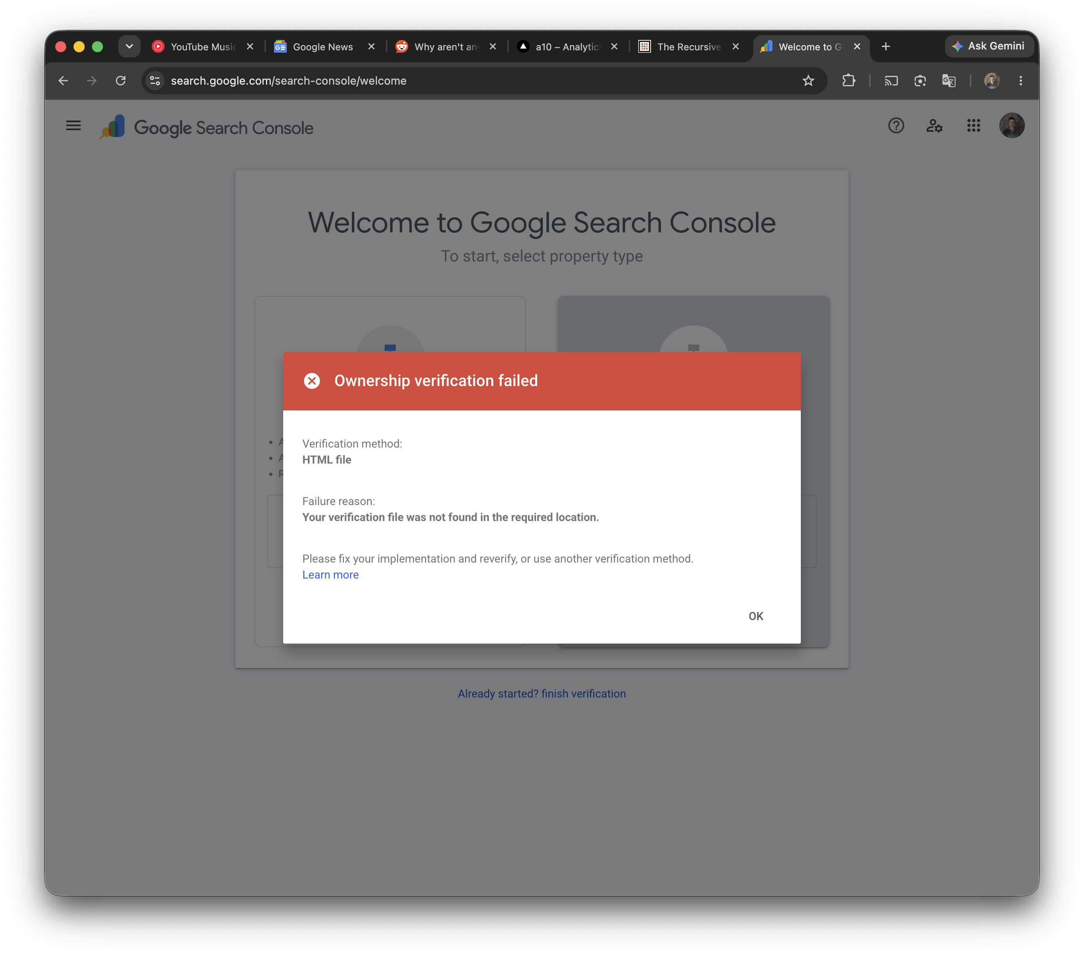Open the Google account avatar in Search Console
Viewport: 1084px width, 955px height.
[1011, 126]
